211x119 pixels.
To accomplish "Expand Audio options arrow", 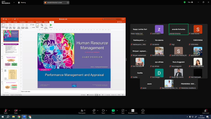I will (x=9, y=110).
